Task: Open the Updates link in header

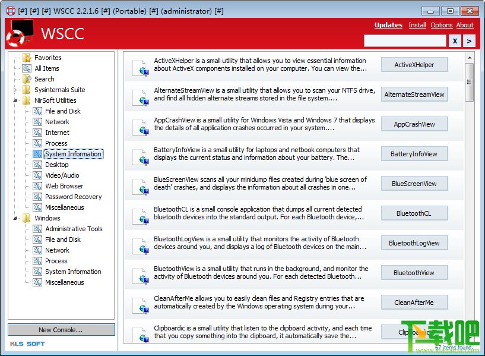Action: [388, 25]
